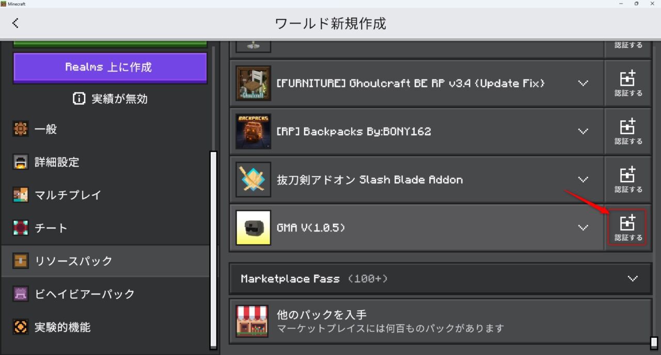
Task: Activate the GMA V(1.0.5) pack
Action: (x=628, y=228)
